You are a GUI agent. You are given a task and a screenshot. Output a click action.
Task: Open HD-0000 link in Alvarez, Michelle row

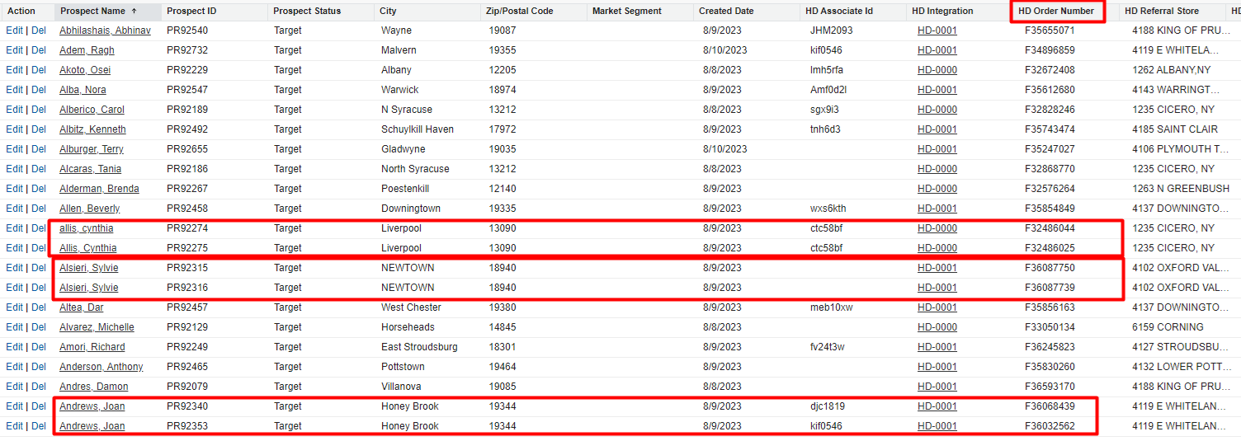coord(937,327)
